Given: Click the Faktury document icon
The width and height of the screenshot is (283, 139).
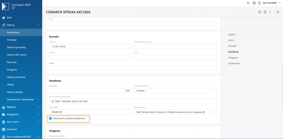Looking at the screenshot, I should click(x=3, y=25).
